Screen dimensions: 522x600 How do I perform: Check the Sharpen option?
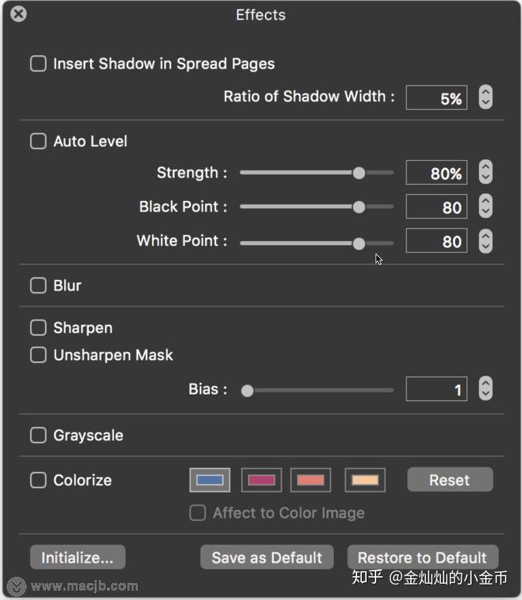pos(38,328)
